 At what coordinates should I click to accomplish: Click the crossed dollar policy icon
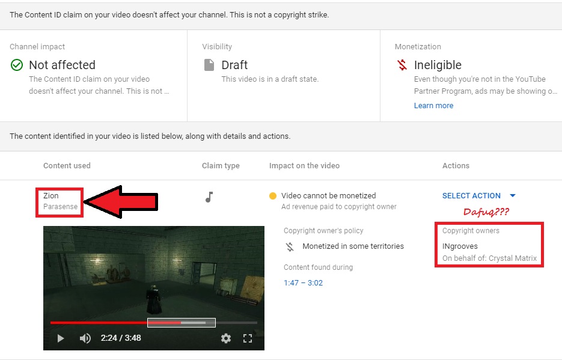click(290, 246)
